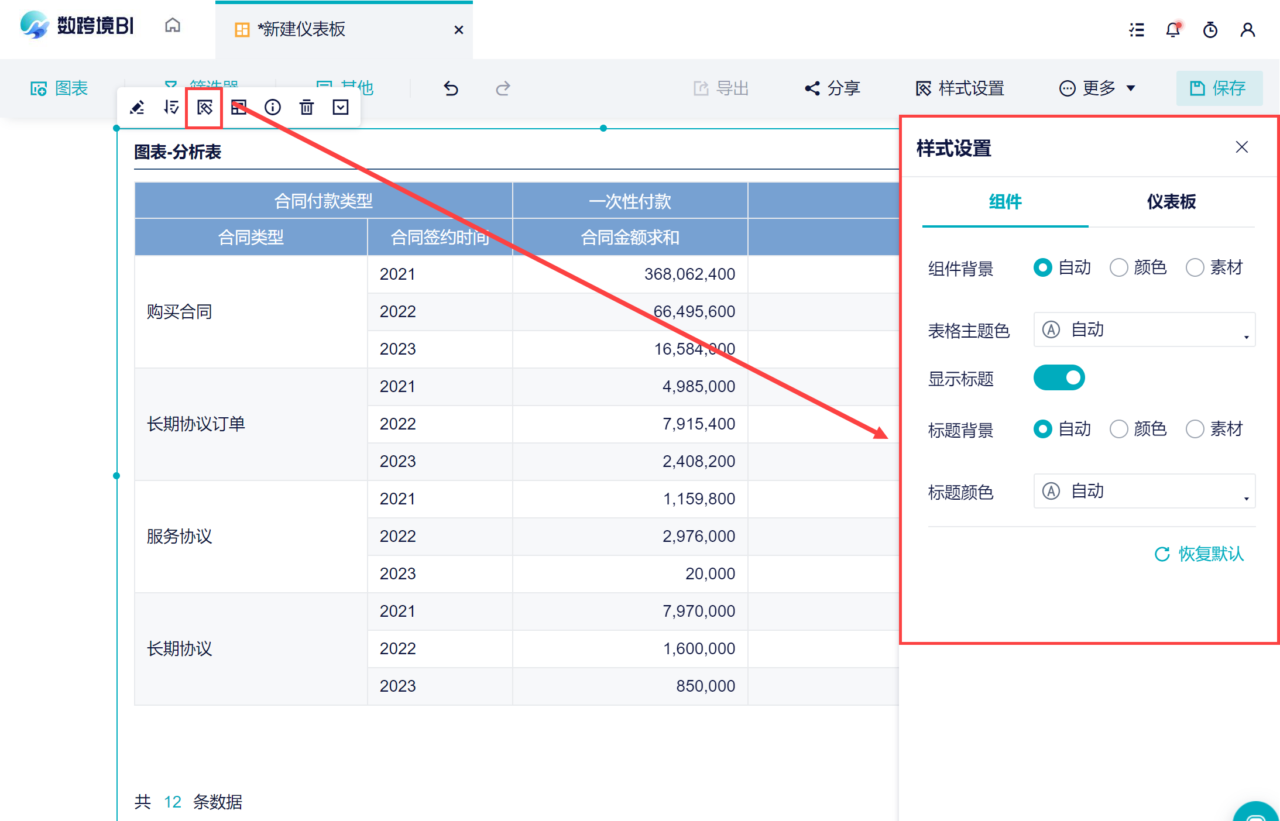Click the undo arrow icon
Viewport: 1280px width, 821px height.
(x=451, y=88)
